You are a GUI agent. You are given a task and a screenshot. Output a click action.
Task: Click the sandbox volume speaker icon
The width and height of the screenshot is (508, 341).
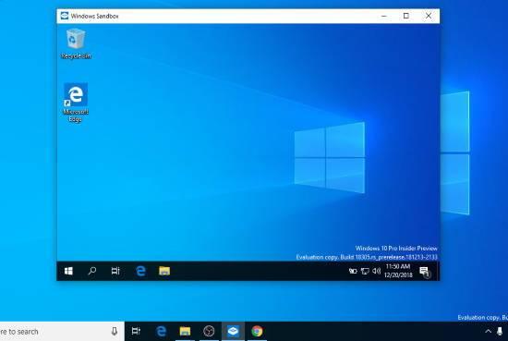[x=376, y=271]
